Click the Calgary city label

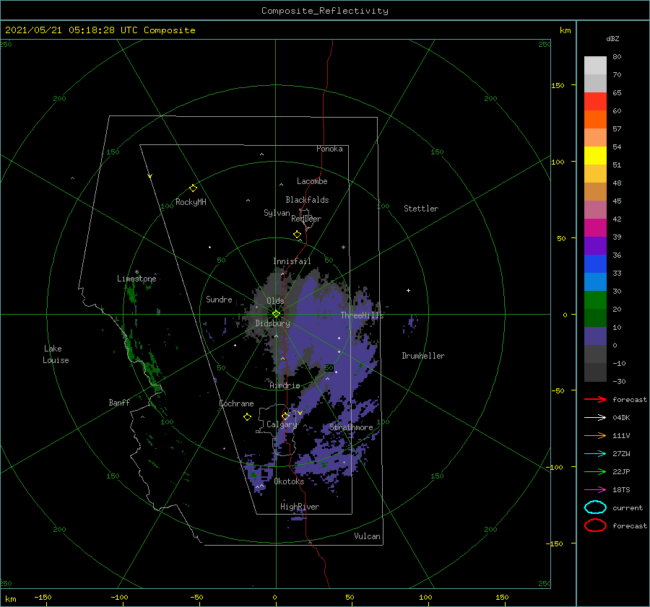point(282,424)
